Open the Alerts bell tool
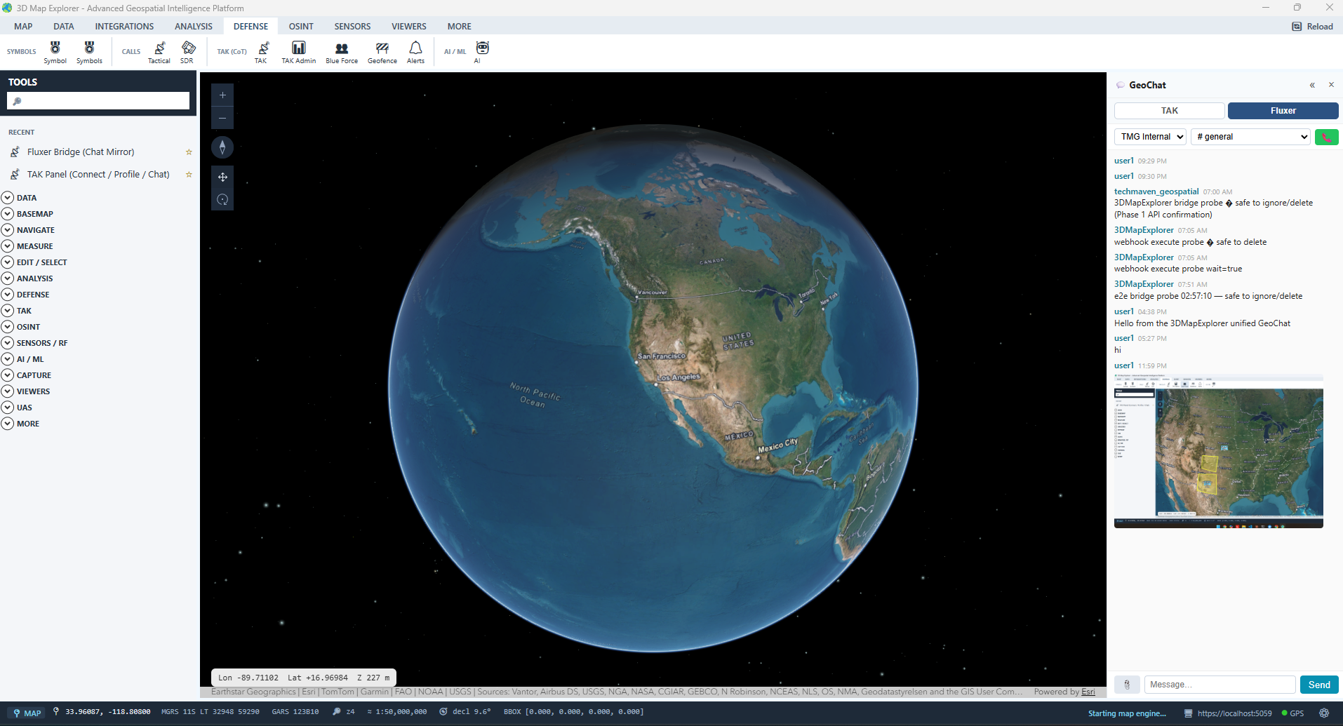The width and height of the screenshot is (1343, 726). (x=415, y=52)
